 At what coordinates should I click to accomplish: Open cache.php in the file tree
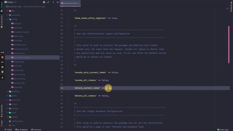19,36
